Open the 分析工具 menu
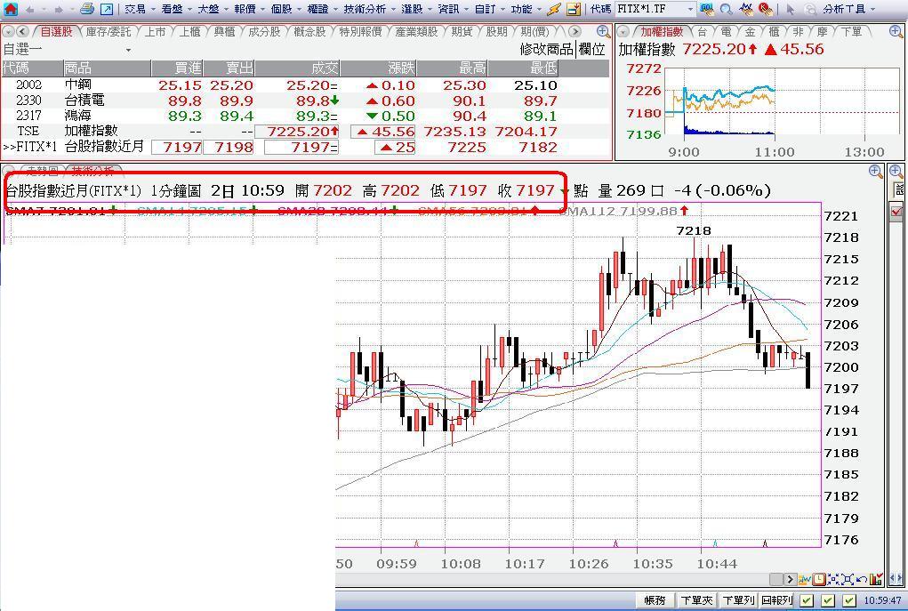This screenshot has height=611, width=908. tap(844, 9)
